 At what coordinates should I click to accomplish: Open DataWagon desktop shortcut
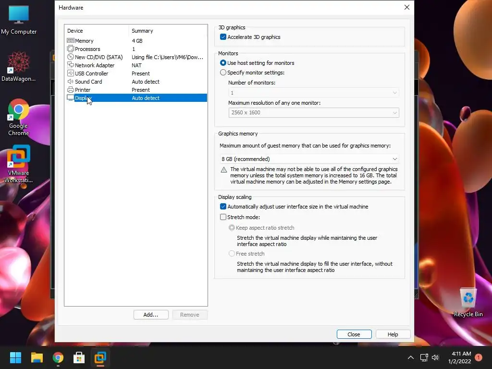coord(19,67)
